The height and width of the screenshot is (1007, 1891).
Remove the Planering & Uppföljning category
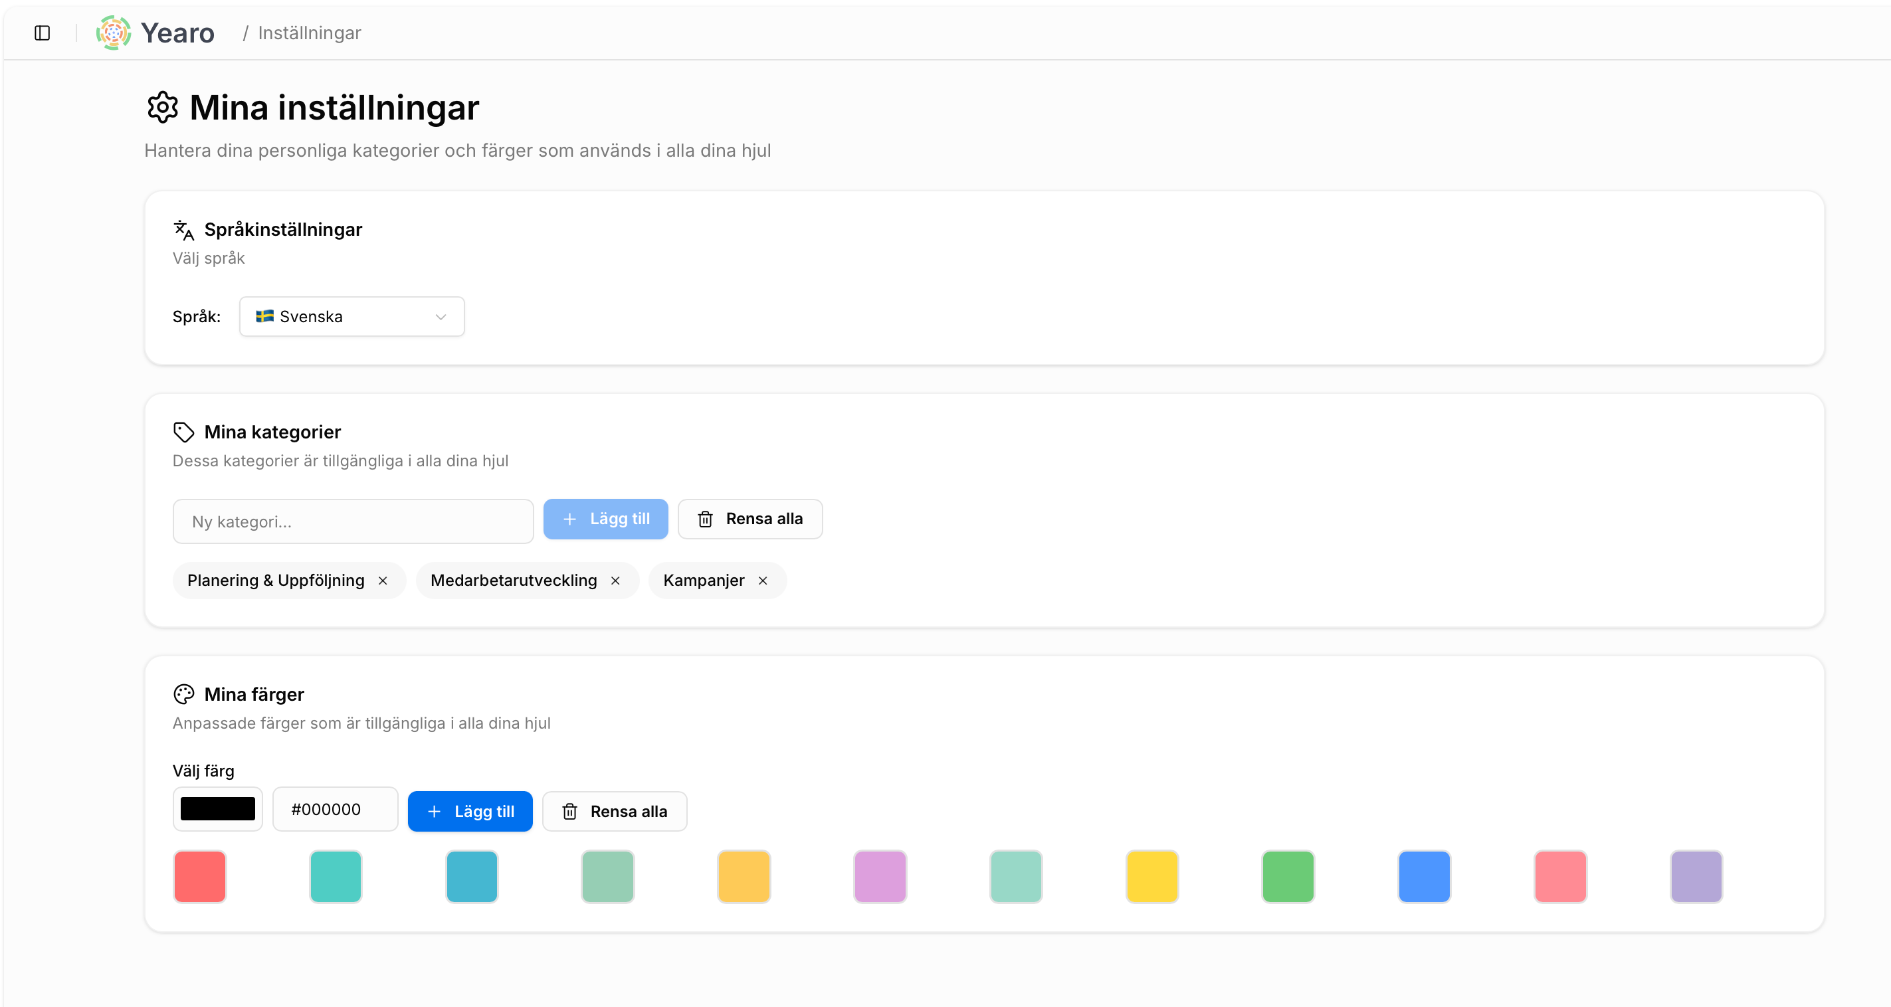pos(383,581)
